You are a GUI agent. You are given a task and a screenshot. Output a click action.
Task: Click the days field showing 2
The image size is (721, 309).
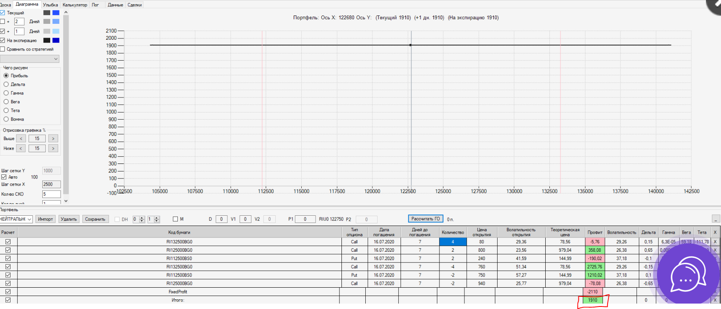pos(19,21)
